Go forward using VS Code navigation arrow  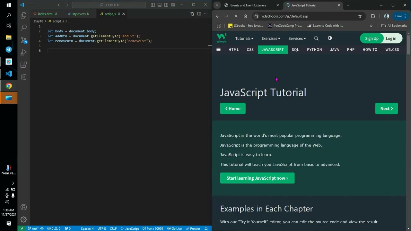[66, 5]
